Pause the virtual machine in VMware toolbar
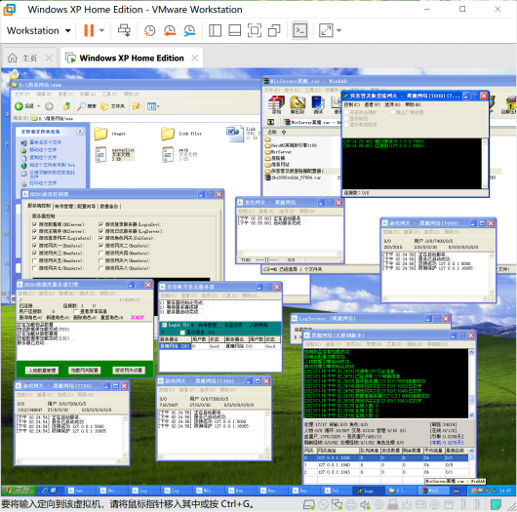Image resolution: width=517 pixels, height=512 pixels. pos(89,30)
